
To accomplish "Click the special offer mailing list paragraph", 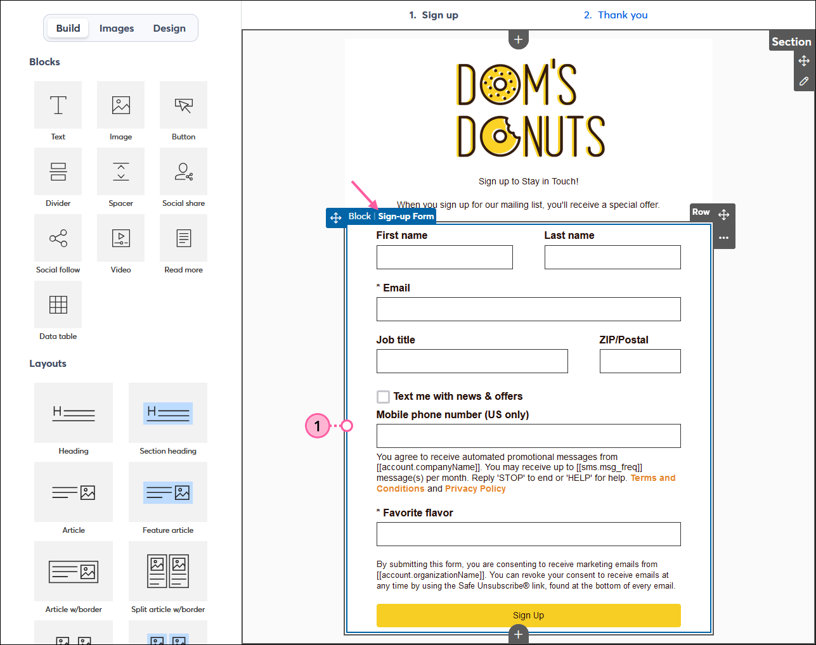I will [x=528, y=205].
